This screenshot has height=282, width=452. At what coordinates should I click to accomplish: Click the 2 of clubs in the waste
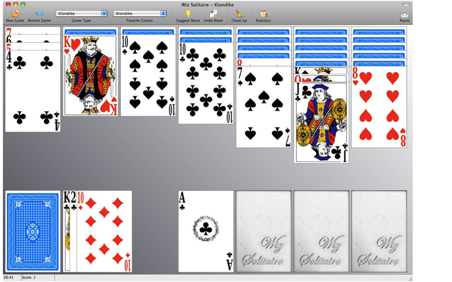click(x=73, y=231)
